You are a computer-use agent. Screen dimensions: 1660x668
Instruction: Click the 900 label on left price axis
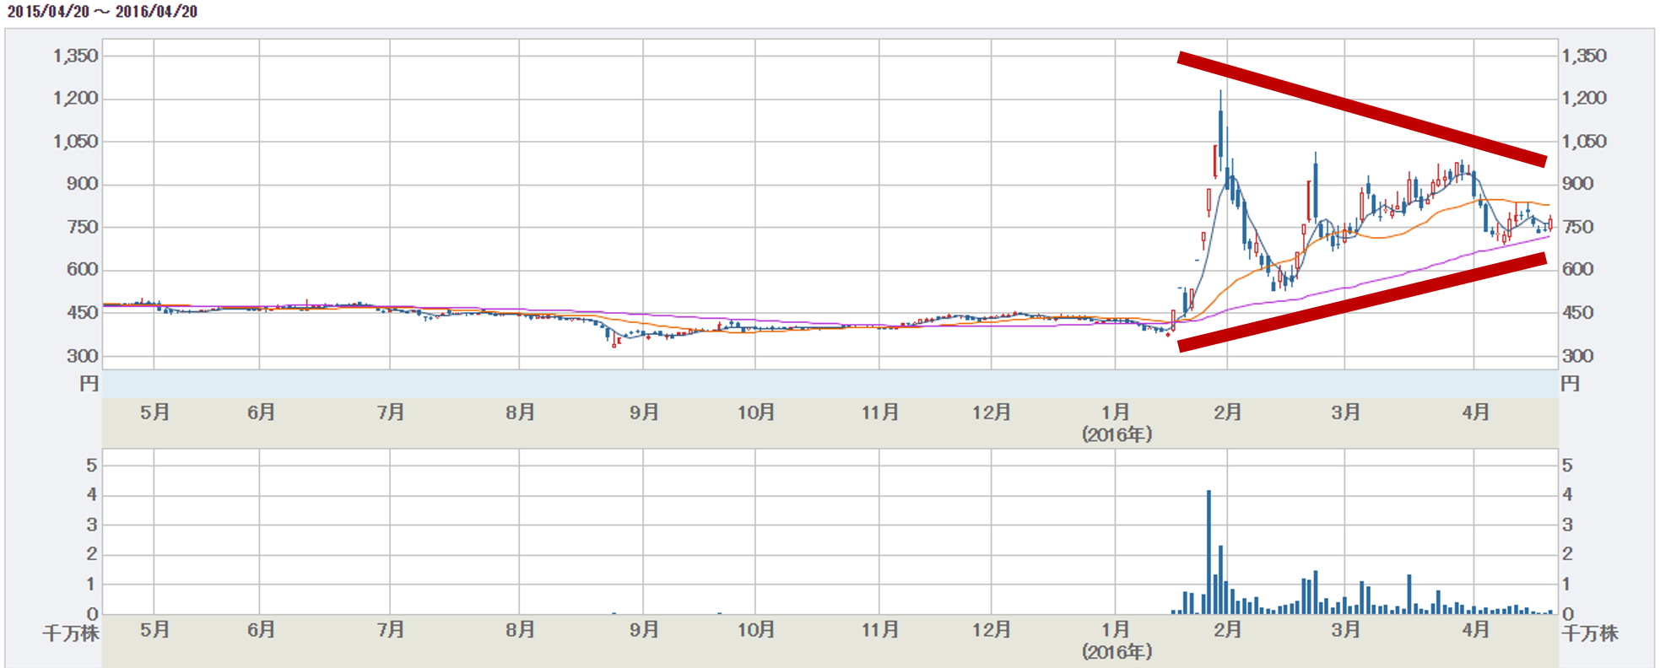83,184
